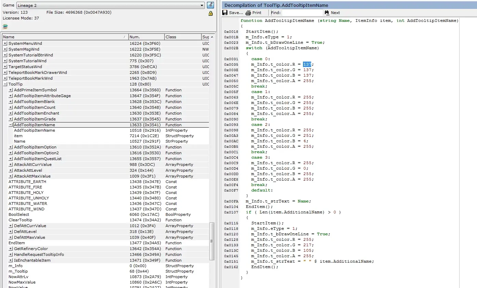This screenshot has height=288, width=477.
Task: Open the Game dropdown showing Lineage 2
Action: 110,5
